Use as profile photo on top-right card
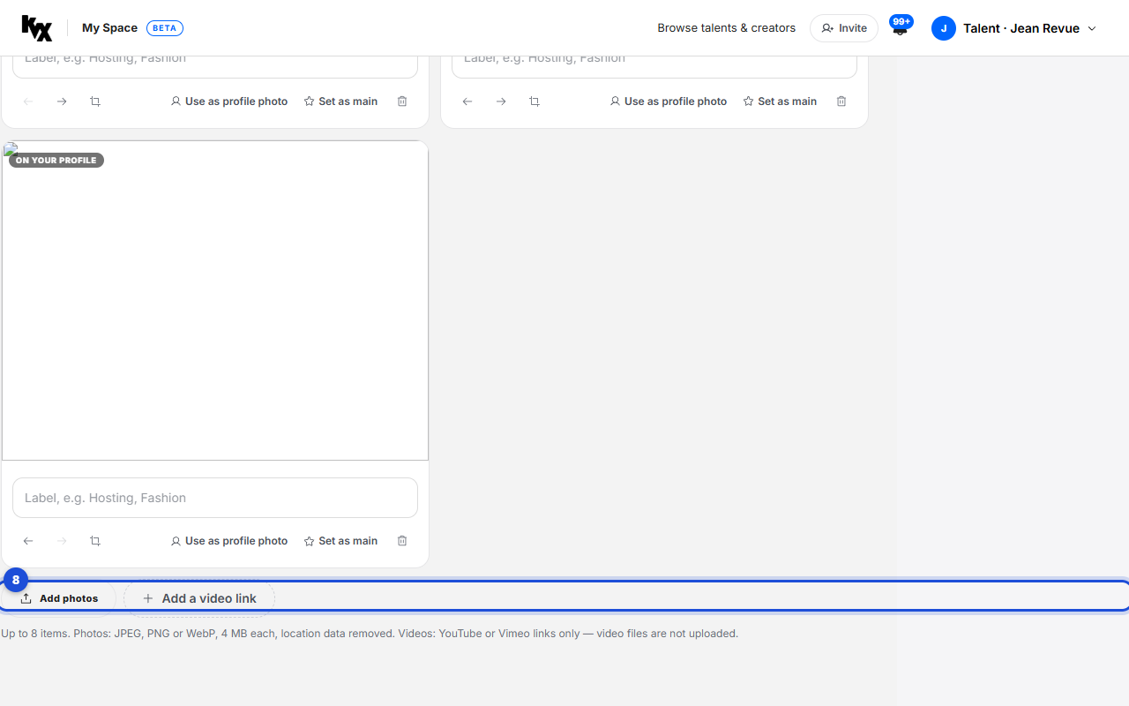 (669, 101)
